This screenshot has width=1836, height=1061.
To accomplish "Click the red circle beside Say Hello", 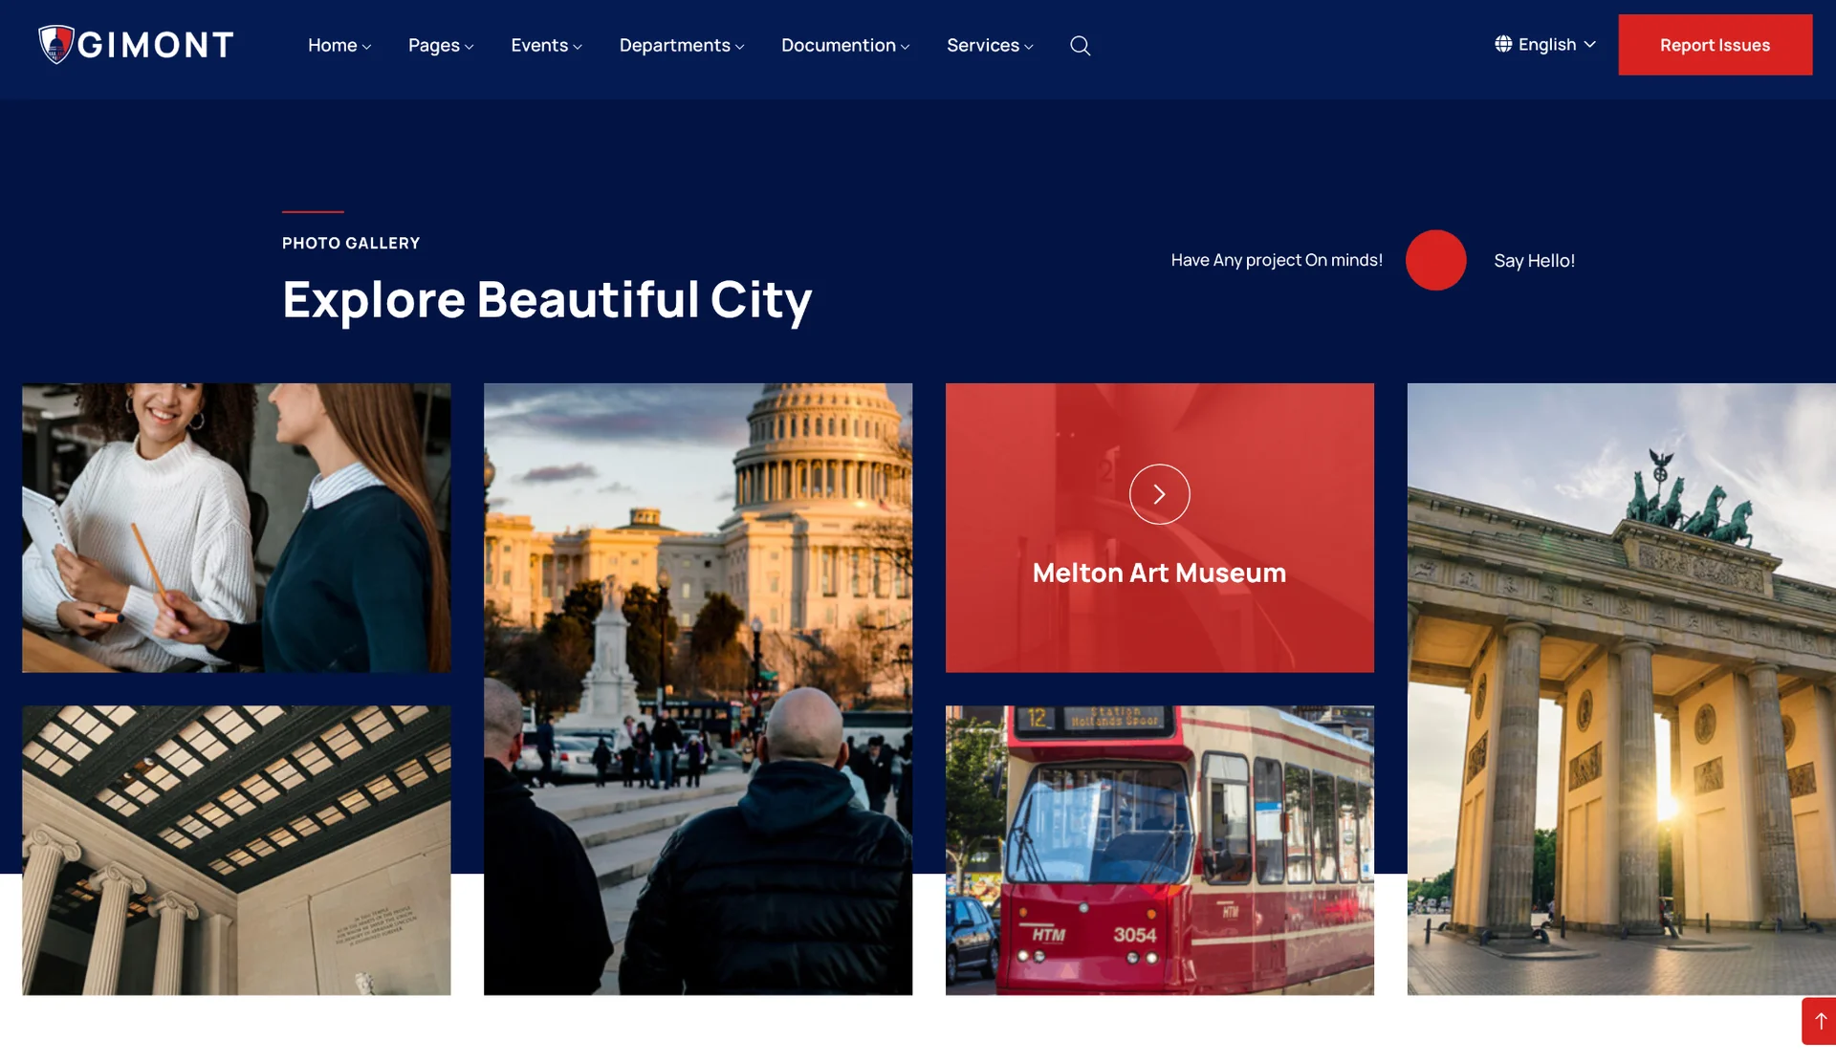I will (x=1435, y=260).
